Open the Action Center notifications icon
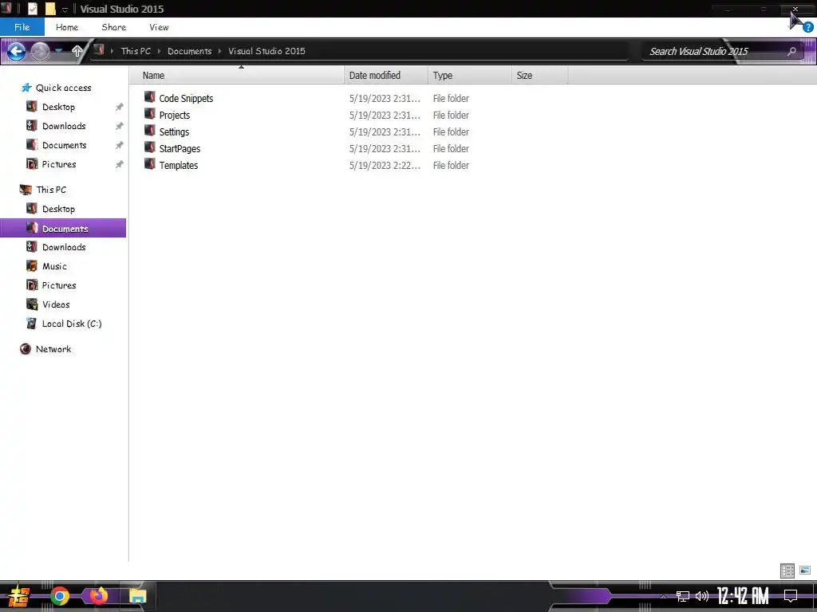817x612 pixels. pyautogui.click(x=791, y=596)
